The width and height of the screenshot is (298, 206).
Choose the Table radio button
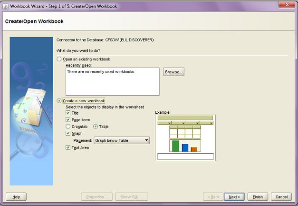point(96,127)
